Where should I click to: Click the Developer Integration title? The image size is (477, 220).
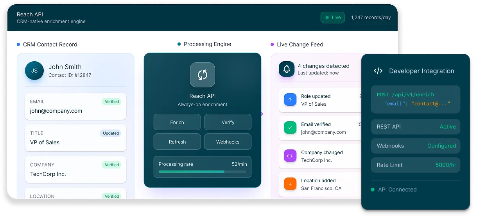421,71
